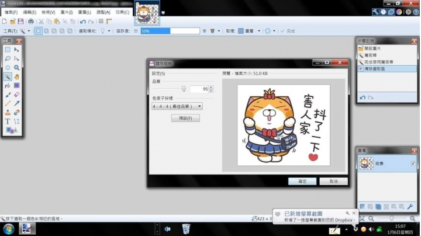
Task: Select the Gradient tool
Action: click(x=16, y=85)
